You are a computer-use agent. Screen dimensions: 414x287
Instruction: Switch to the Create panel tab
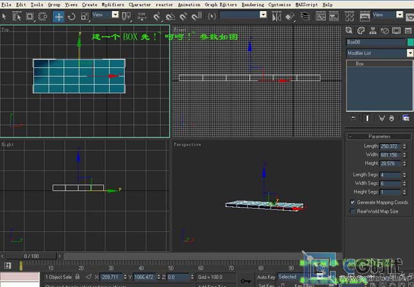click(x=349, y=31)
